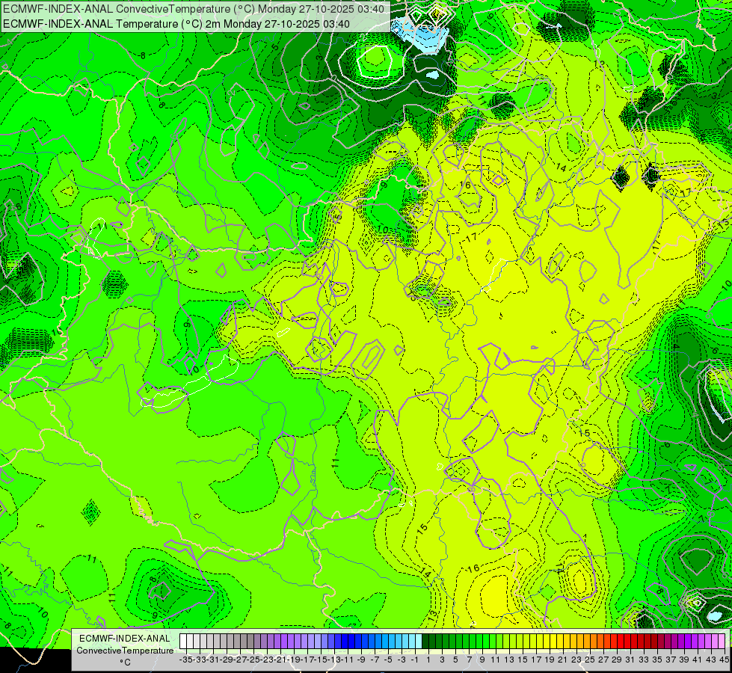Click the legend scale value -35

(x=186, y=660)
